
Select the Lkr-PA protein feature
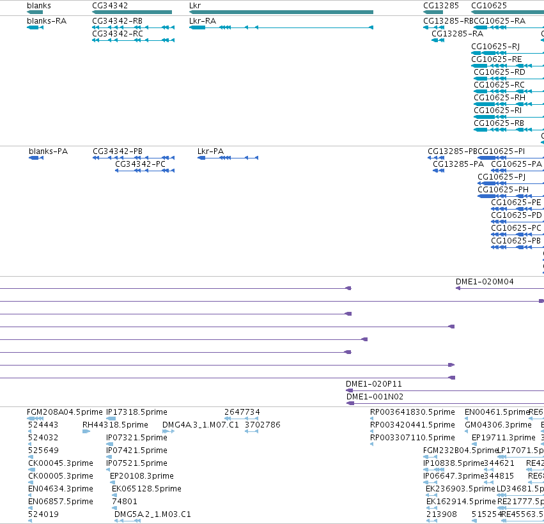(228, 158)
